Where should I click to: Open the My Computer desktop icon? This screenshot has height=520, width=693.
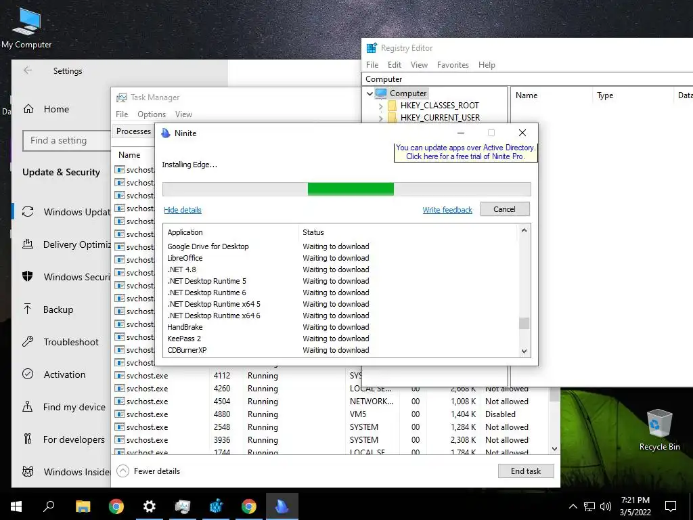[26, 28]
